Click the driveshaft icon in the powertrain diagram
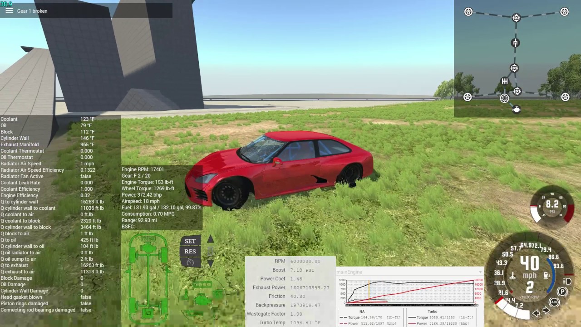 (x=515, y=43)
